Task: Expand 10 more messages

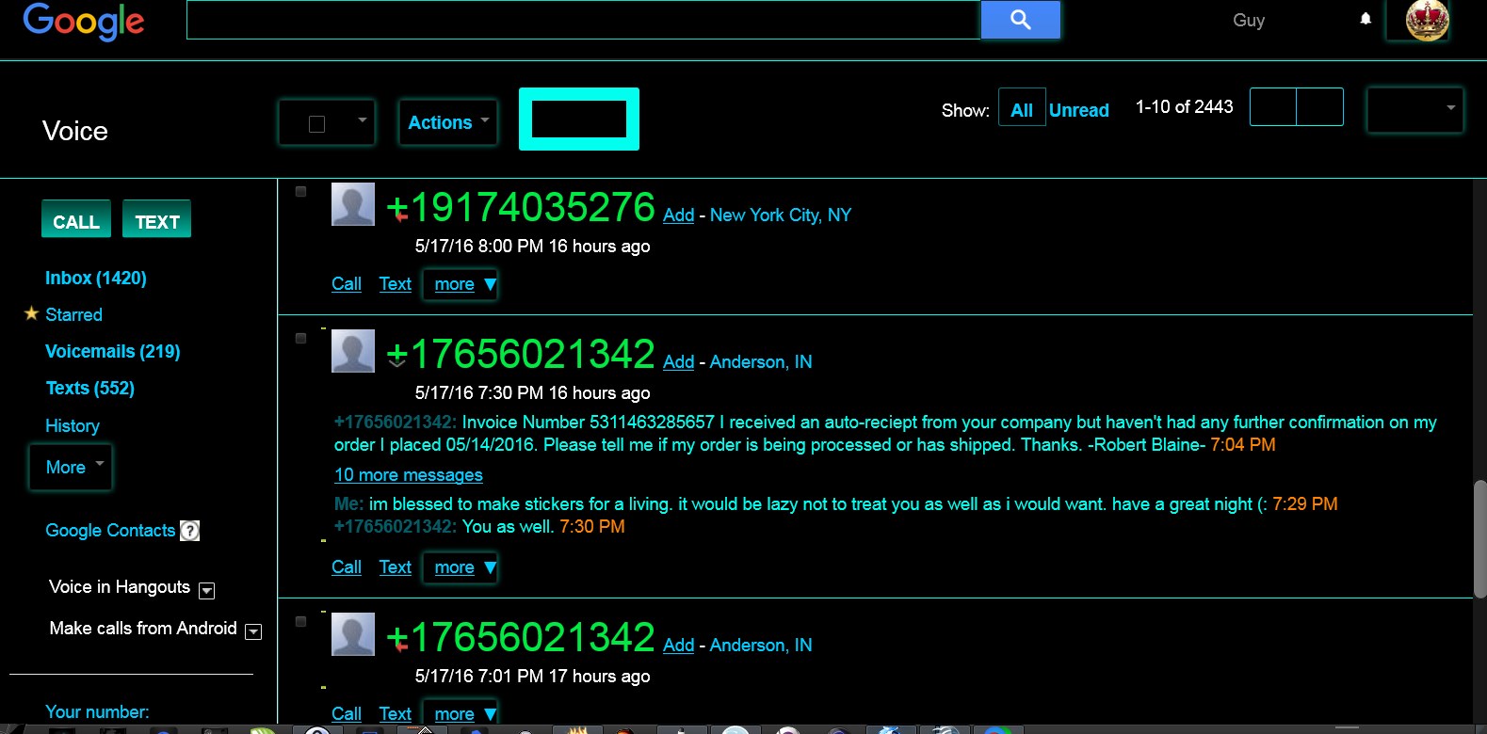Action: pos(409,475)
